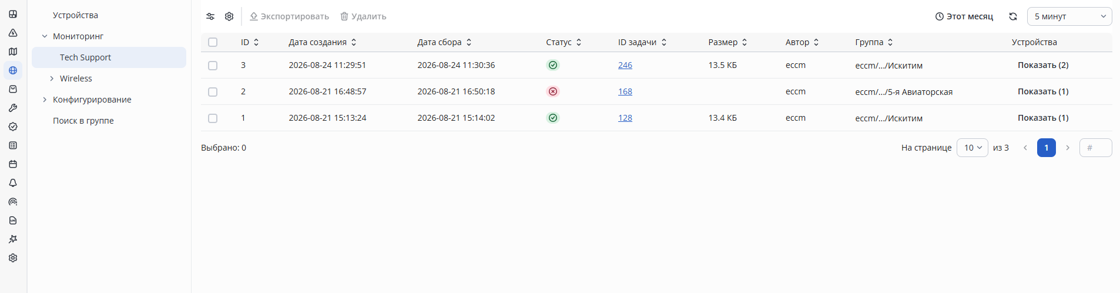
Task: Open the 5 минут refresh interval dropdown
Action: [1069, 16]
